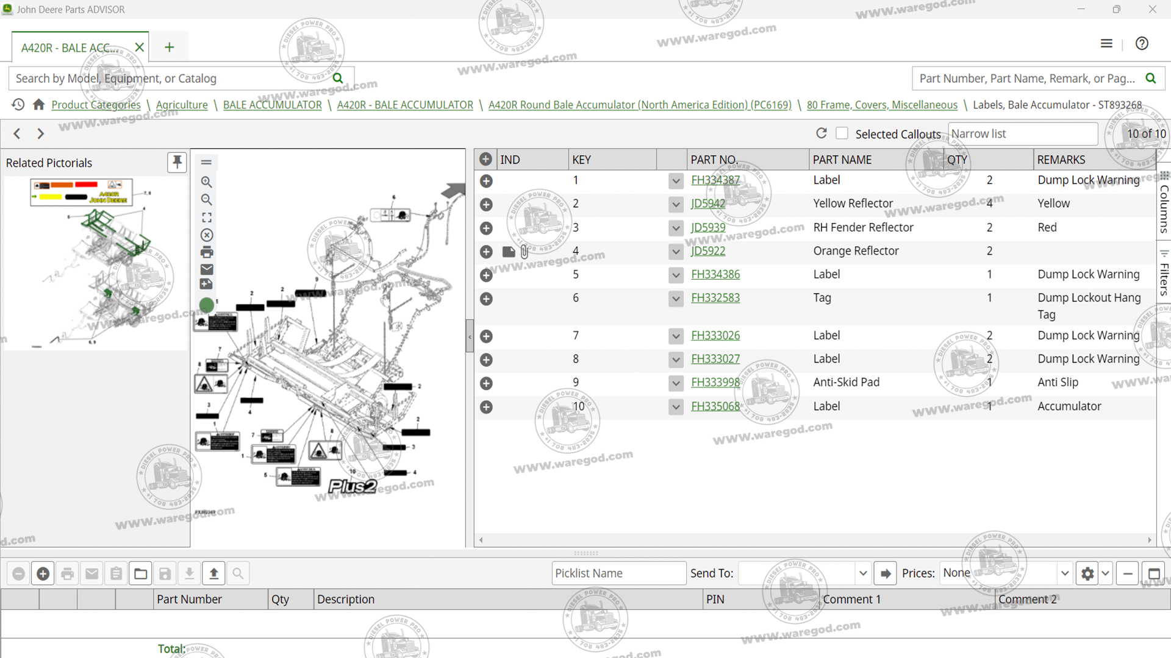Type in the Picklist Name field
The height and width of the screenshot is (658, 1171).
[x=618, y=573]
